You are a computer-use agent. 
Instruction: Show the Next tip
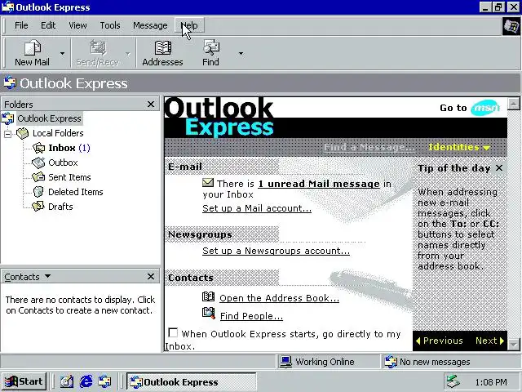click(x=489, y=341)
